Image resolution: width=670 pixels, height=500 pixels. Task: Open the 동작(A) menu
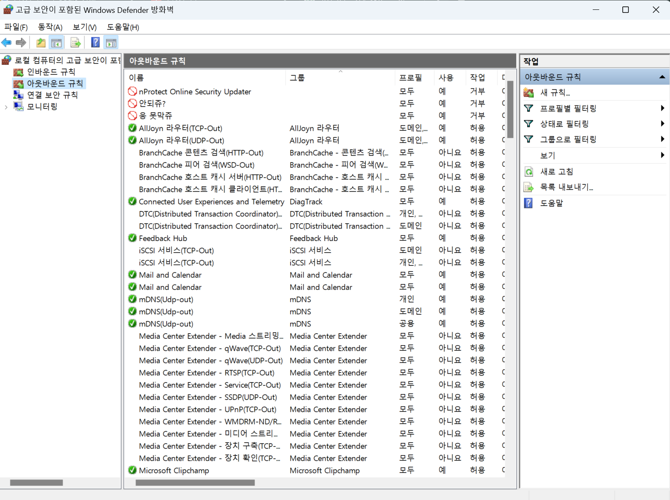coord(50,27)
